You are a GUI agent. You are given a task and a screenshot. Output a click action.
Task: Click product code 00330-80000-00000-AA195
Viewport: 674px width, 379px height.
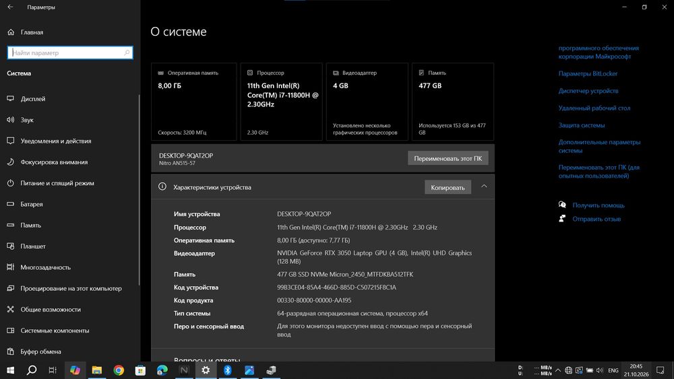click(x=314, y=300)
